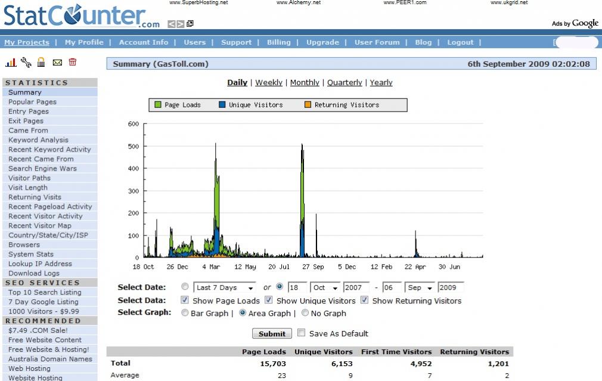Click the open-in-new-window icon
This screenshot has width=602, height=381.
click(x=190, y=24)
